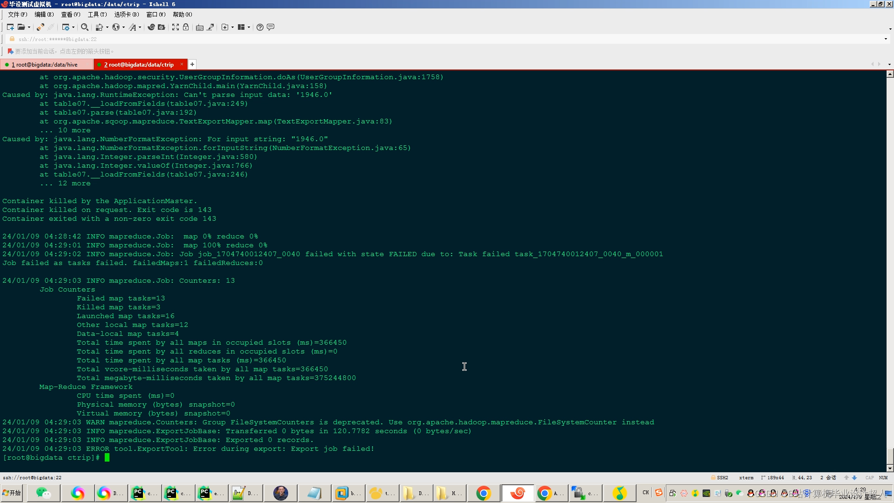894x503 pixels.
Task: Click the bookmark arrow to add current session
Action: tap(10, 51)
